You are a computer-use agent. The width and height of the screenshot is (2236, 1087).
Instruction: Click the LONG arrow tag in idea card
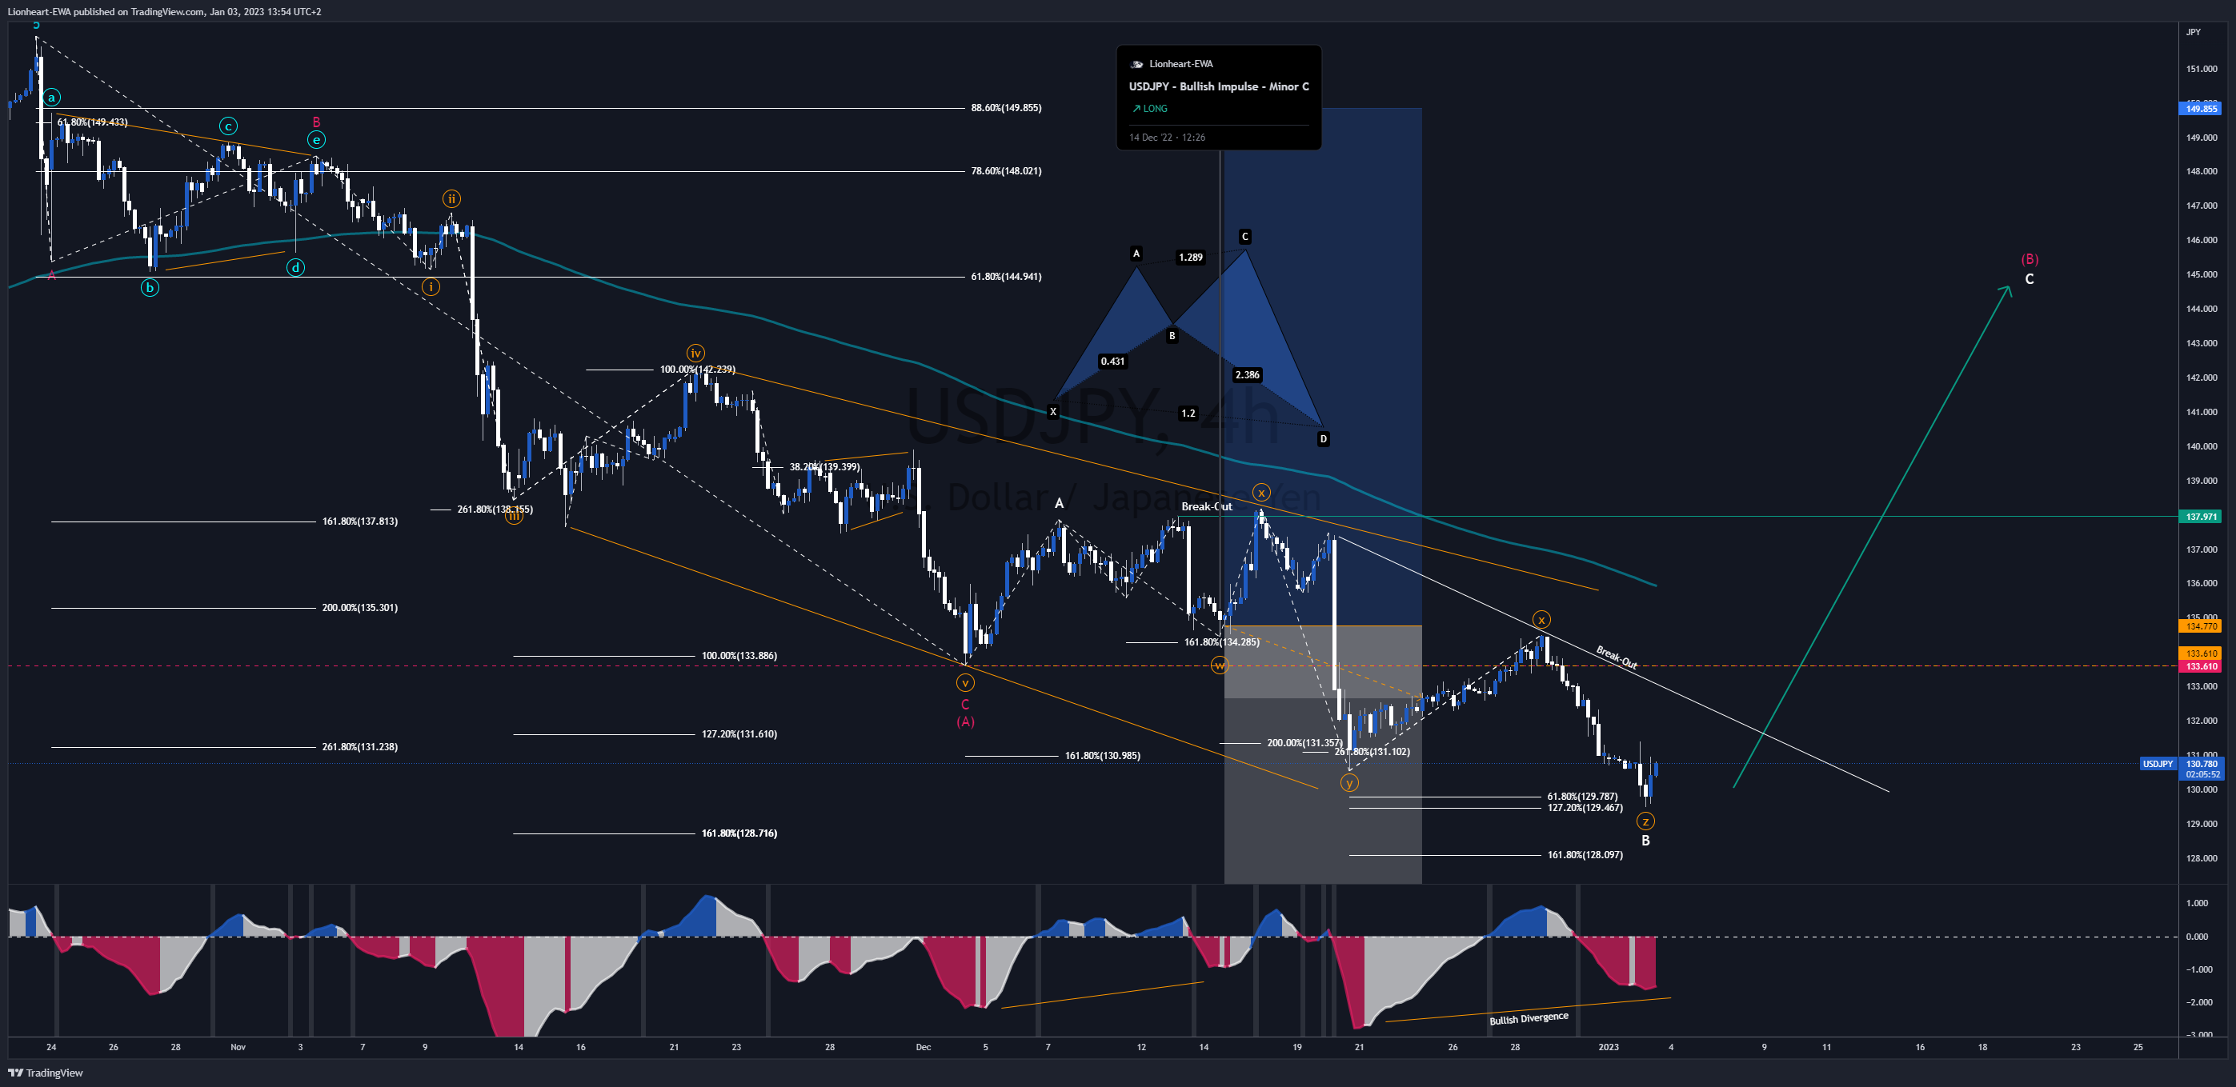(1149, 109)
